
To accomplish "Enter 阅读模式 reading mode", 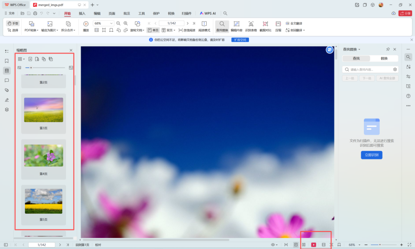I will 204,27.
